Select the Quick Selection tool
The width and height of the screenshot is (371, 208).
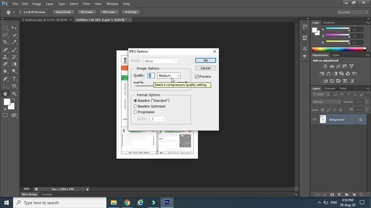(x=14, y=35)
